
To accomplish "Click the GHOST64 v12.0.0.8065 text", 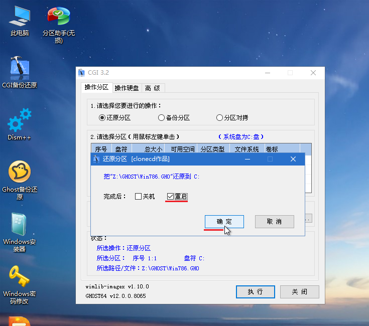I will [x=116, y=296].
